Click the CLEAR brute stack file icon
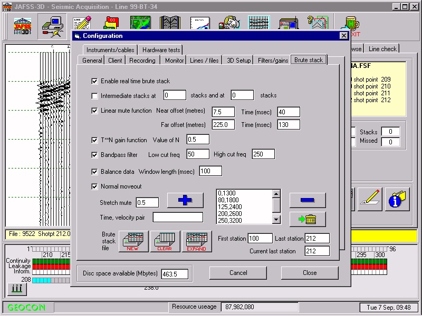 coord(165,241)
